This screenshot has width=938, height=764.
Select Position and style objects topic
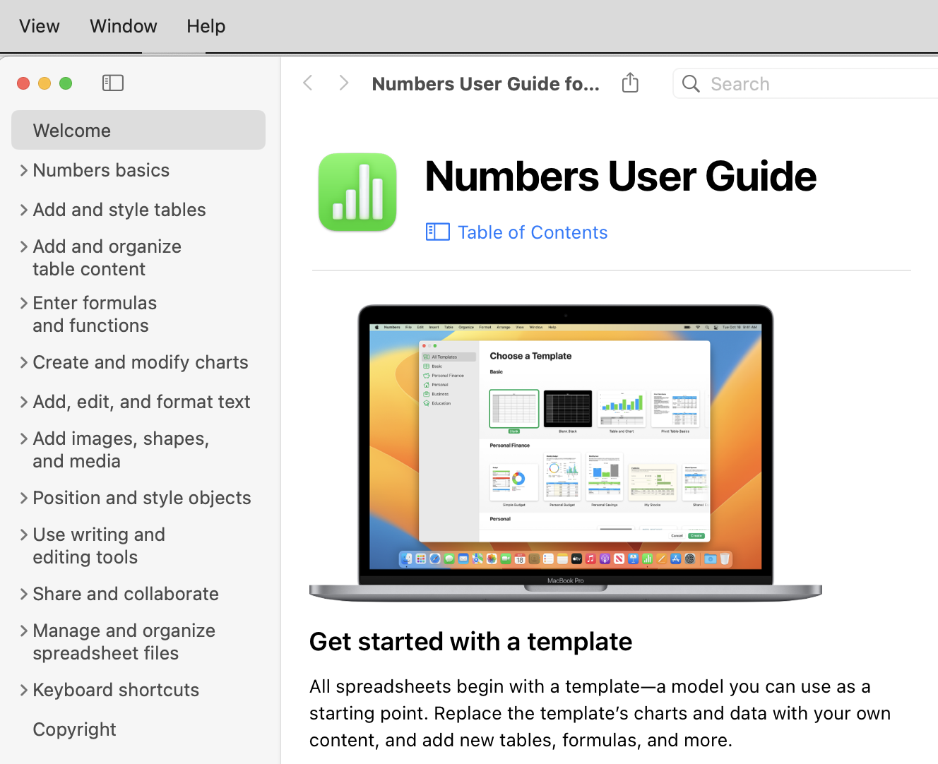click(142, 498)
